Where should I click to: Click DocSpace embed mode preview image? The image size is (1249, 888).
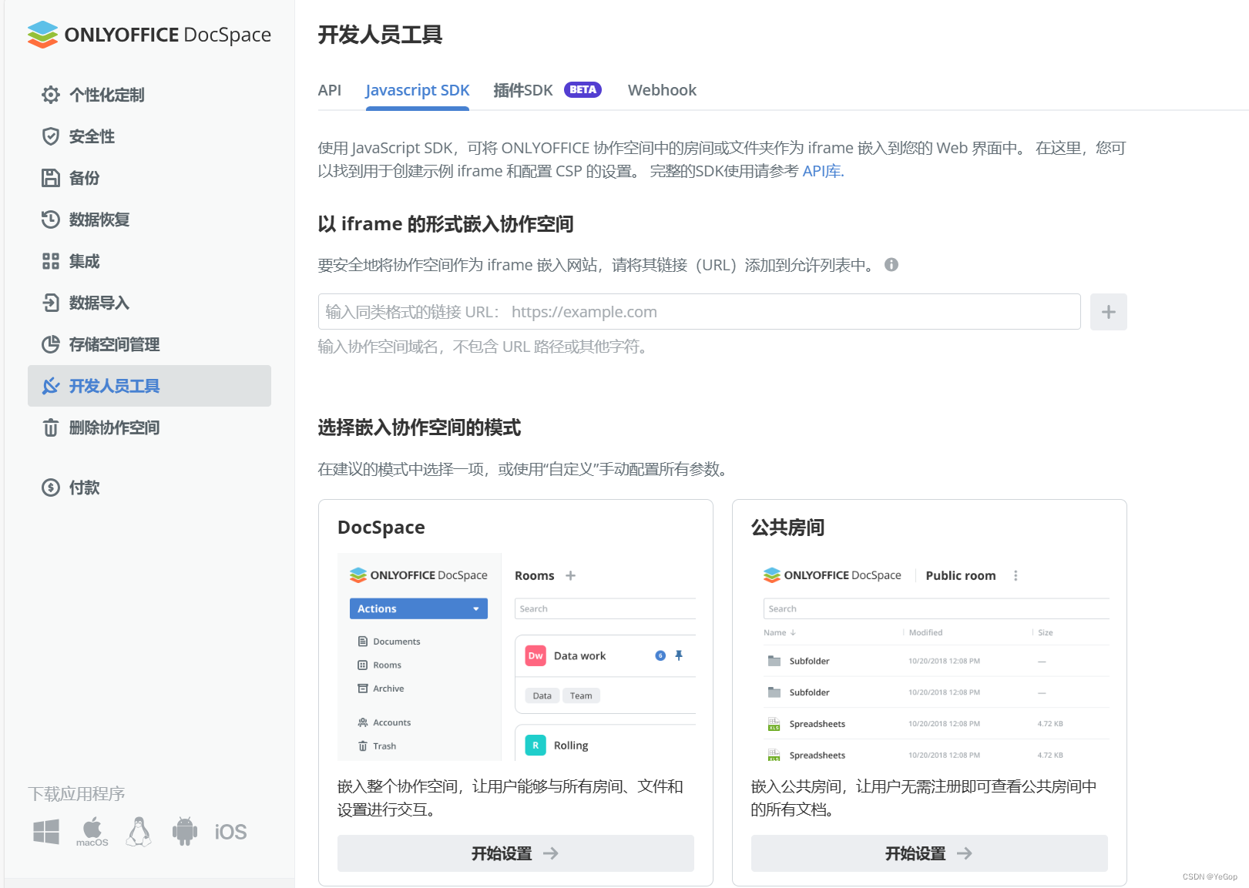point(516,657)
